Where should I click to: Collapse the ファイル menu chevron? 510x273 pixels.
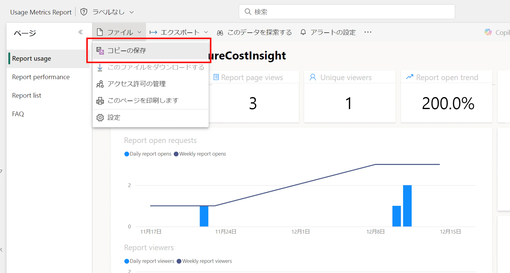pos(139,32)
